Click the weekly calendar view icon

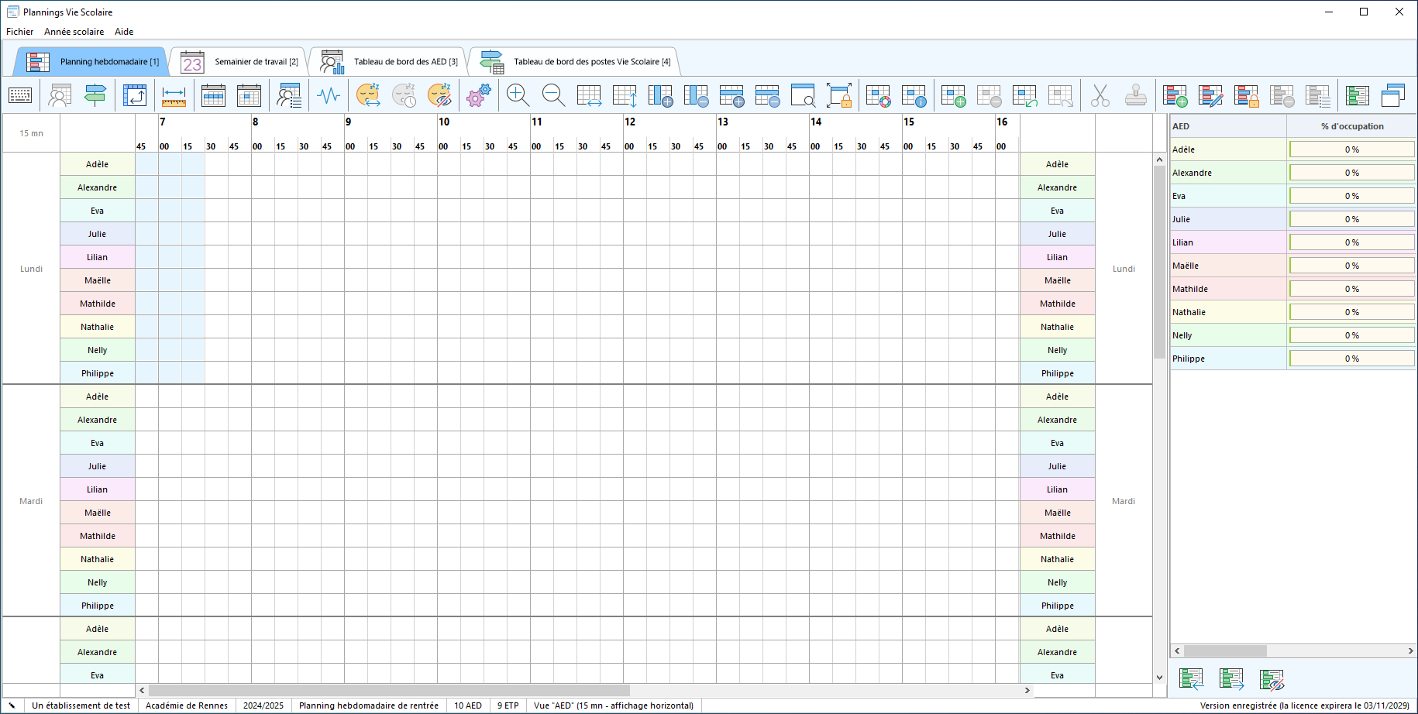pos(213,95)
